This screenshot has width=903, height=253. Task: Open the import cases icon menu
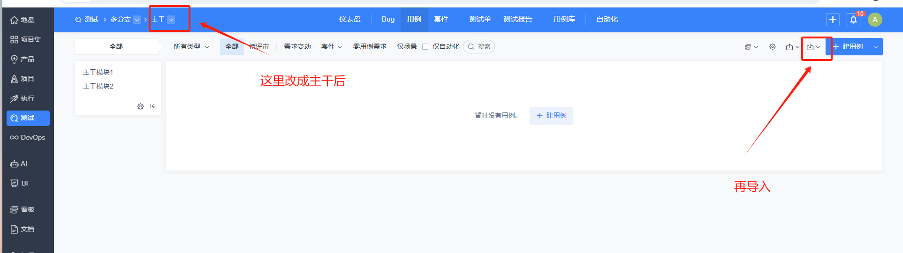coord(813,47)
